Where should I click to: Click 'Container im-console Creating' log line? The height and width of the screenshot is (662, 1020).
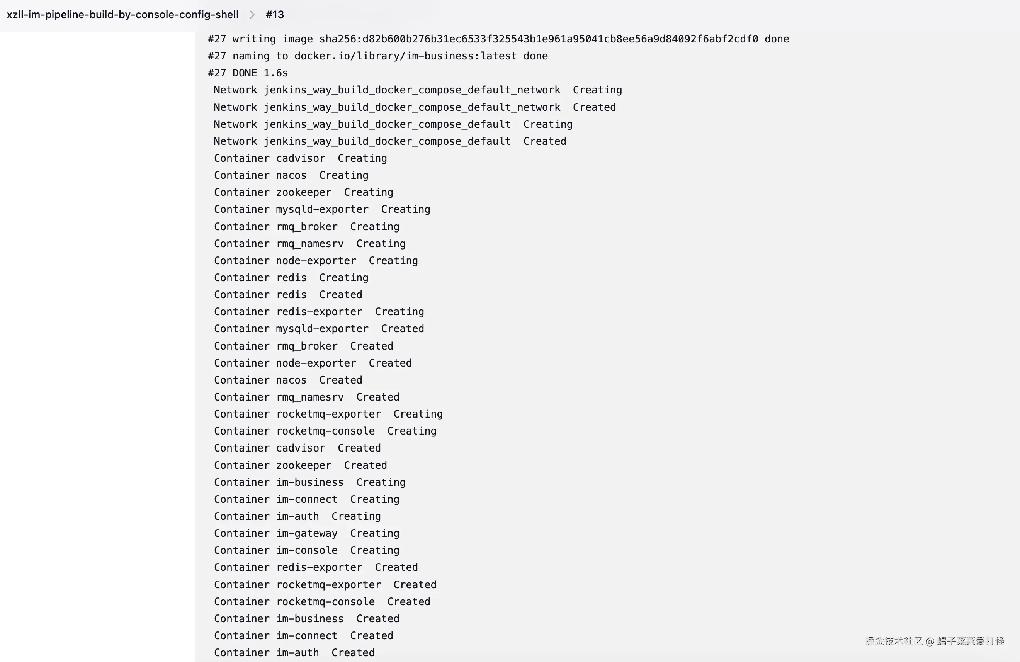[x=306, y=550]
